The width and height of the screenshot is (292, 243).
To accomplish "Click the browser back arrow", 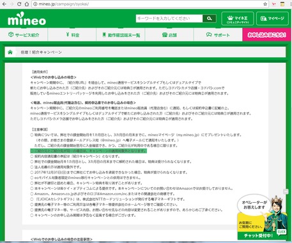I will [4, 4].
